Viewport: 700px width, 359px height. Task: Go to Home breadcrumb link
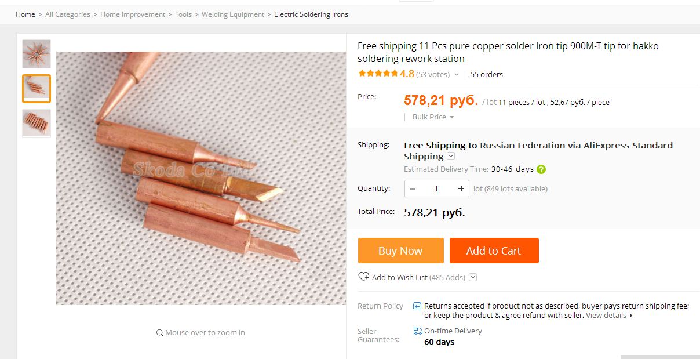[x=25, y=14]
